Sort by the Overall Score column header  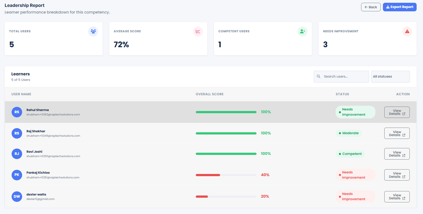tap(210, 94)
